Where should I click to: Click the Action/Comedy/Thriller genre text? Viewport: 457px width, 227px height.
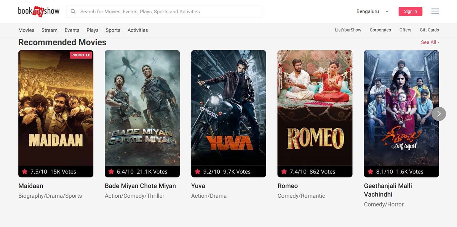click(x=134, y=196)
